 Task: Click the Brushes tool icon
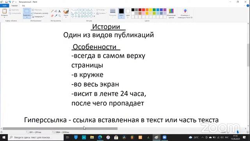(66, 11)
